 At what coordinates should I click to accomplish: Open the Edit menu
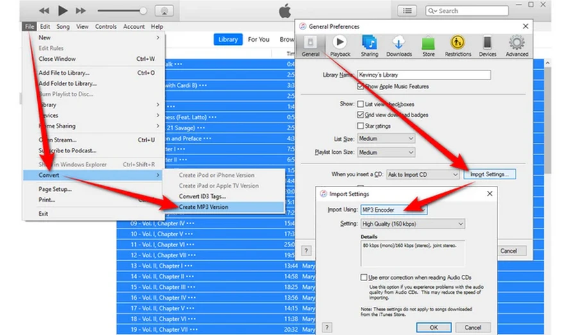coord(45,26)
